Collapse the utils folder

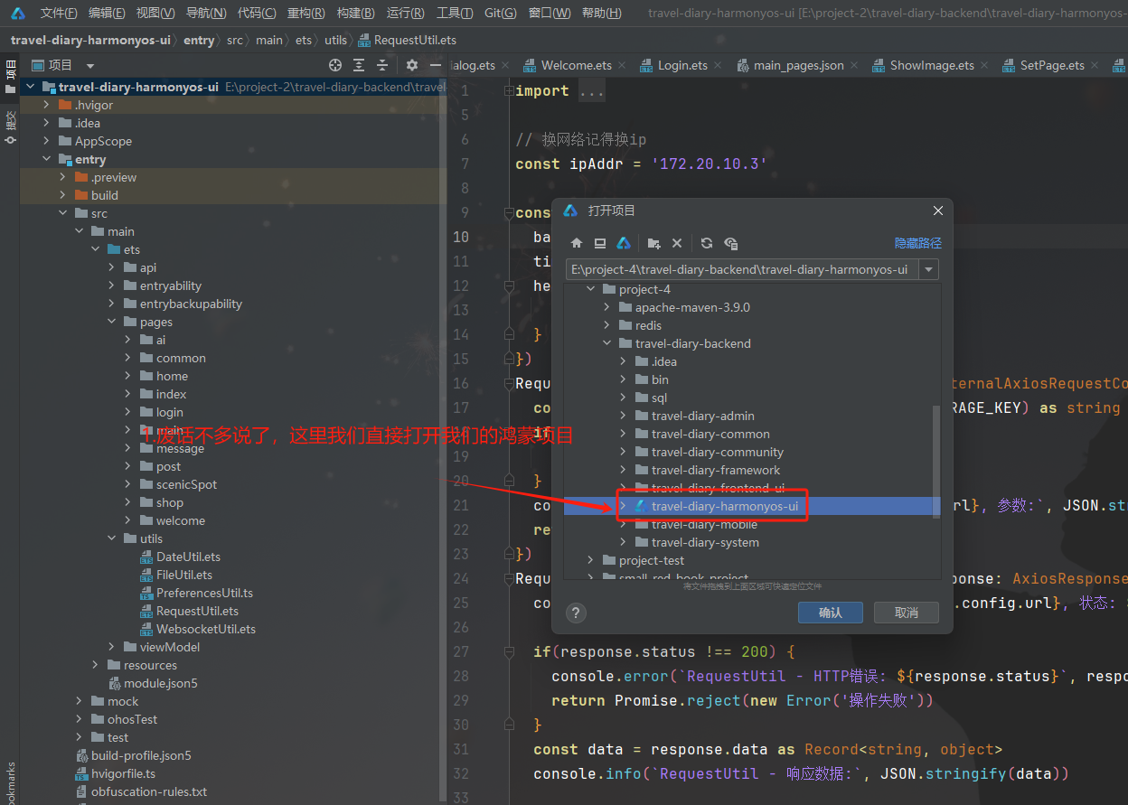click(112, 538)
